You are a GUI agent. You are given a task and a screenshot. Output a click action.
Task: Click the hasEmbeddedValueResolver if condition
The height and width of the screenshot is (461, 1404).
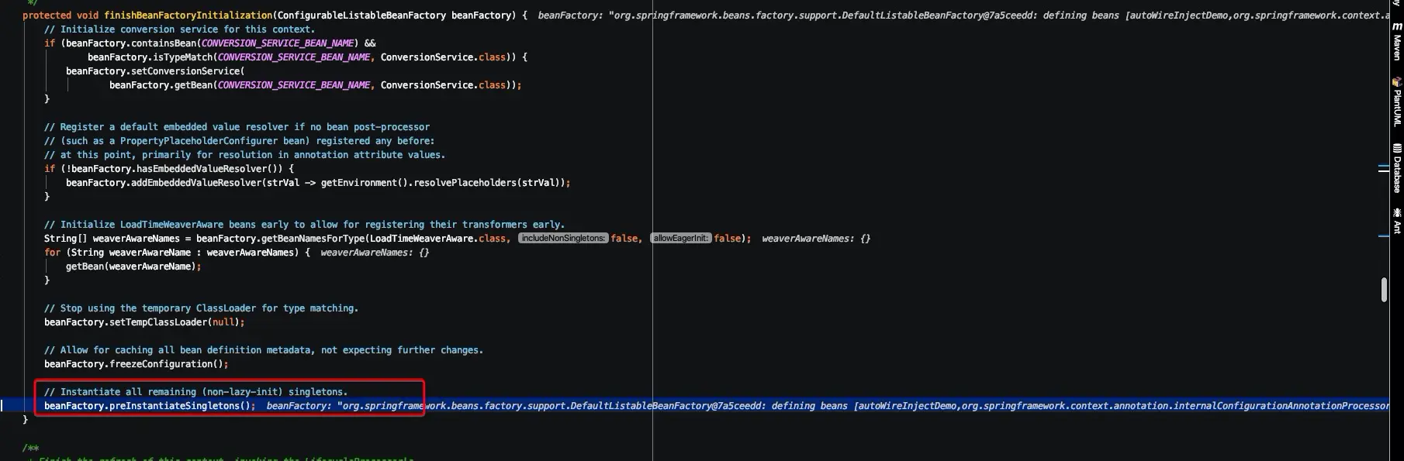tap(169, 168)
